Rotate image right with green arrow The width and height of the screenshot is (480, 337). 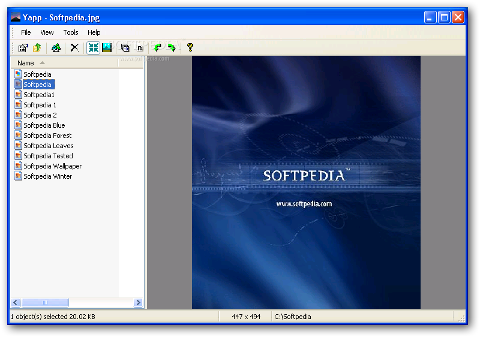[172, 48]
